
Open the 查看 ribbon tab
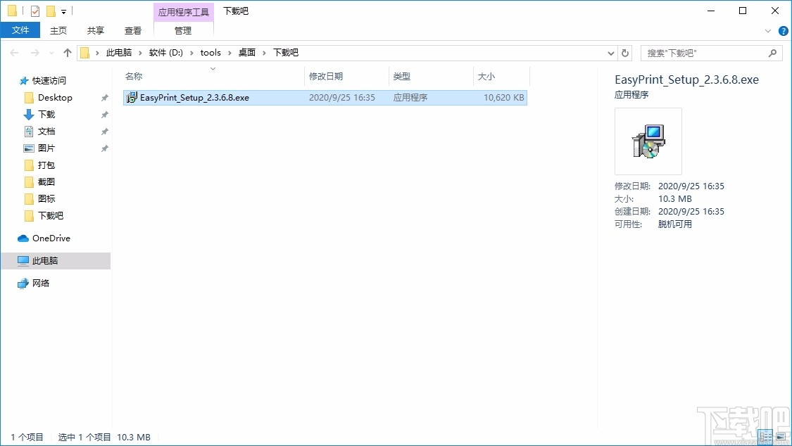pyautogui.click(x=133, y=30)
